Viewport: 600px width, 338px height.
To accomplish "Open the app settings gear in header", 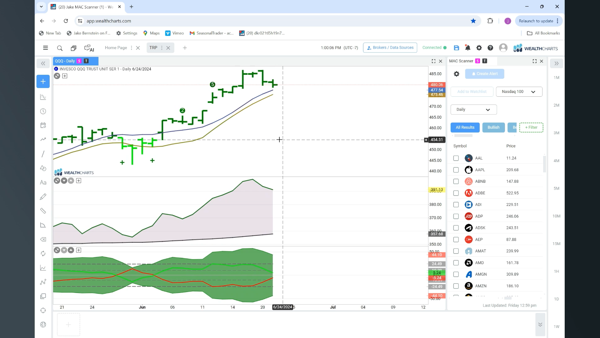I will point(479,48).
